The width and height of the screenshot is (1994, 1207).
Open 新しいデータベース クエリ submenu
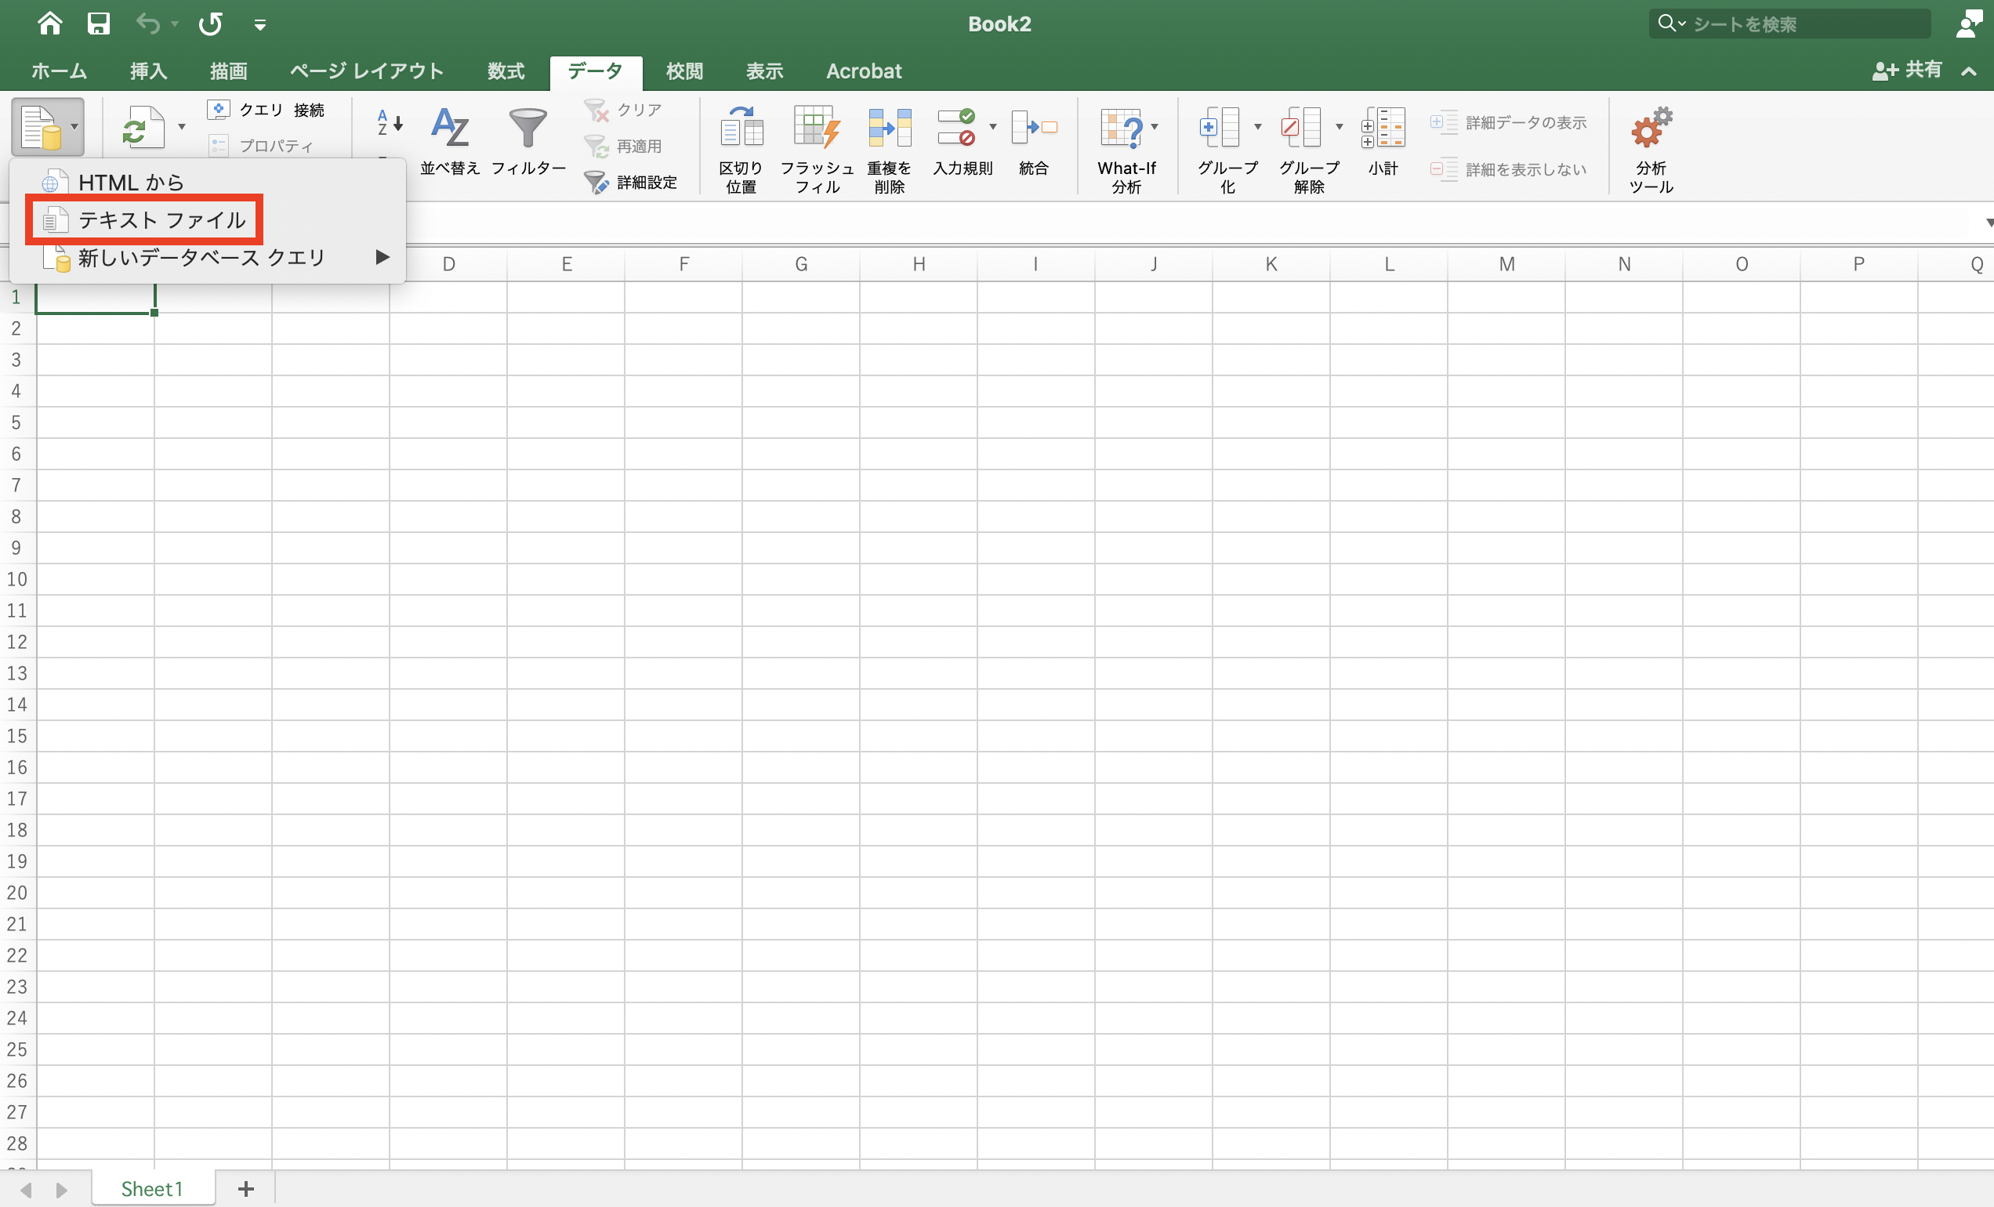[x=207, y=257]
